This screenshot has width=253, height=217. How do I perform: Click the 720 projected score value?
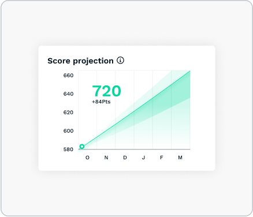(x=106, y=91)
